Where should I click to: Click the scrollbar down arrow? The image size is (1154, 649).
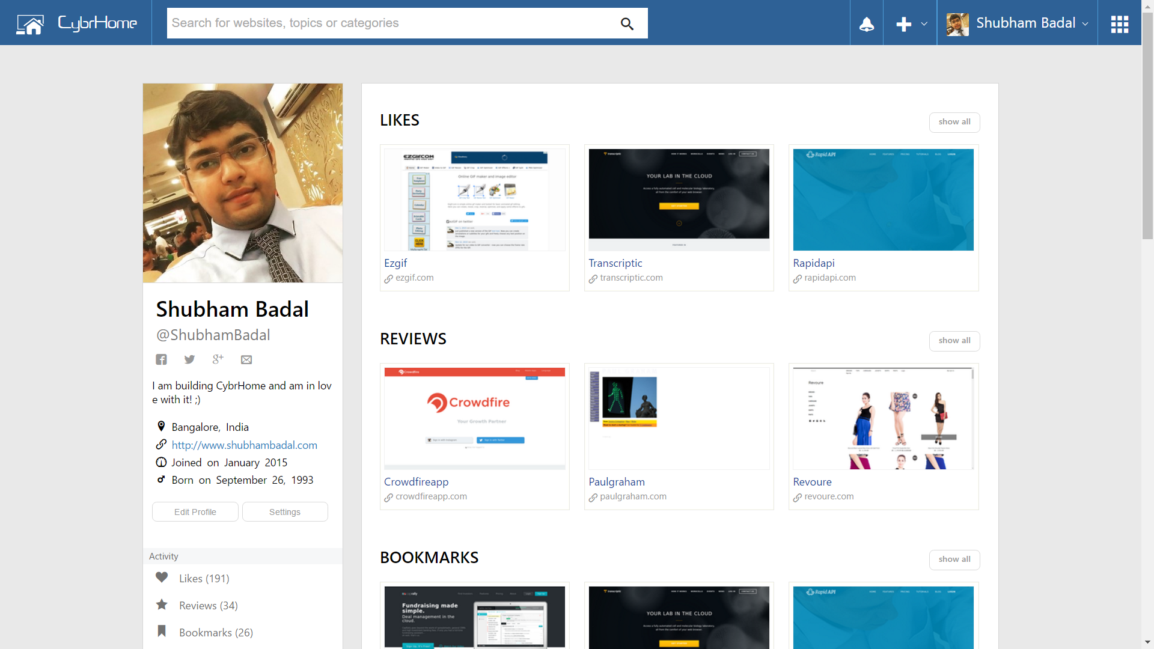click(1147, 642)
